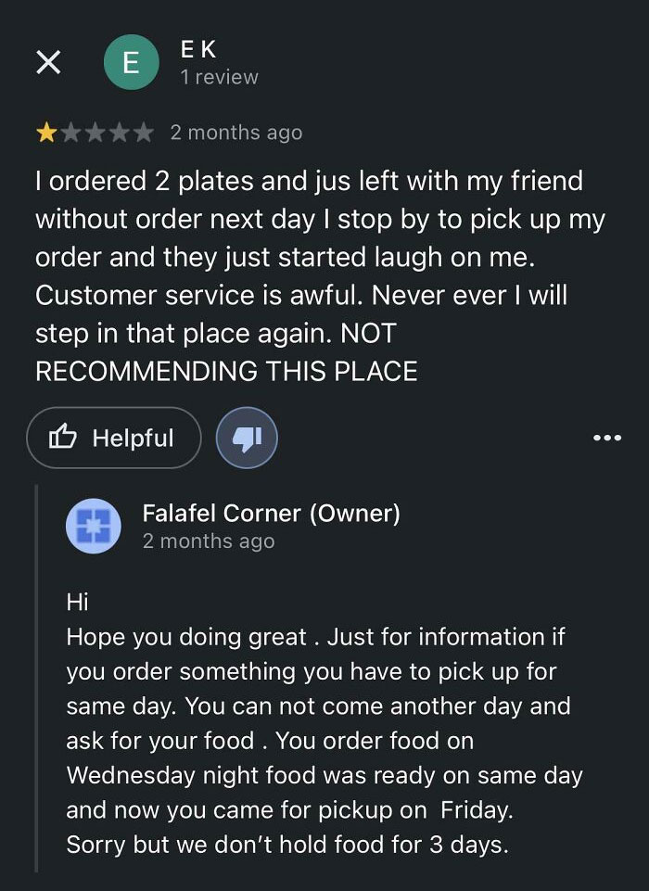The image size is (649, 891).
Task: Click the Helpful button
Action: pos(113,438)
